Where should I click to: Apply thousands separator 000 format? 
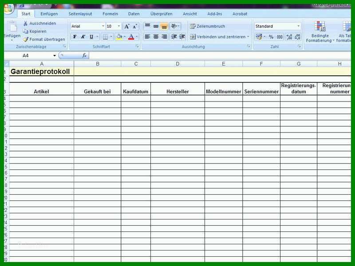pyautogui.click(x=280, y=37)
